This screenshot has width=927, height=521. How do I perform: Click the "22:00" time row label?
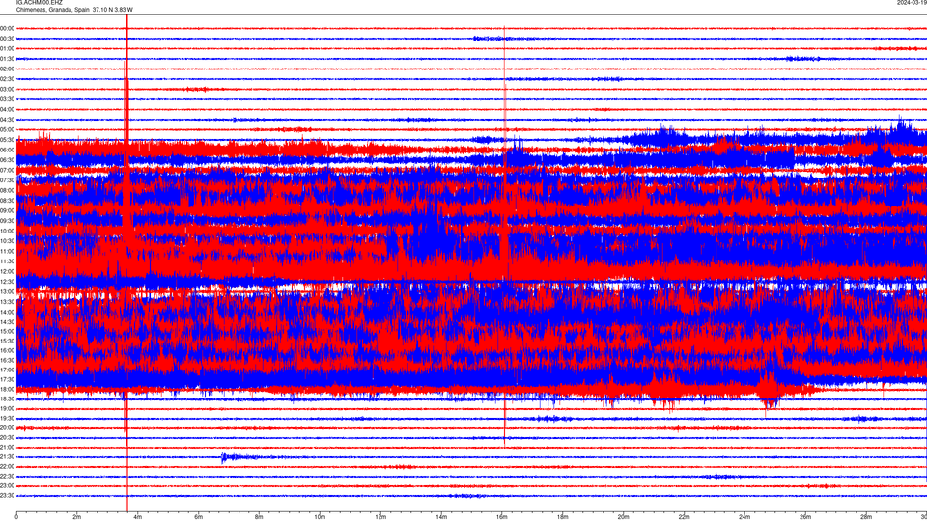tap(7, 467)
